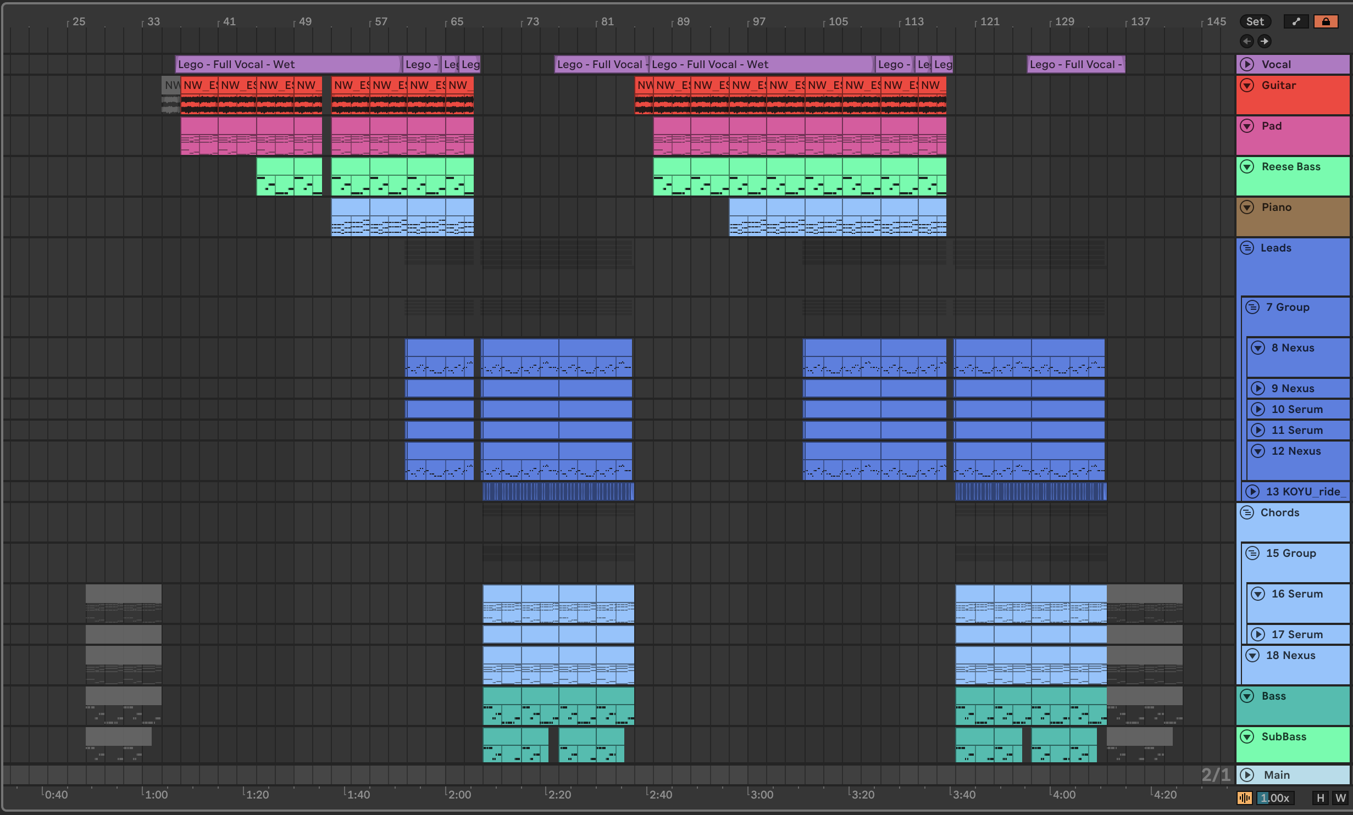
Task: Click the W optimize width button
Action: [x=1340, y=798]
